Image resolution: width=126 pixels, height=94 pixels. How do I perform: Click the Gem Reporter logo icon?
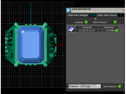click(68, 10)
